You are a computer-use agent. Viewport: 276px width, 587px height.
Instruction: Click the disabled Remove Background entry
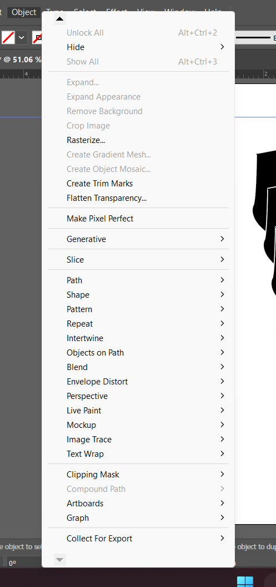coord(138,112)
